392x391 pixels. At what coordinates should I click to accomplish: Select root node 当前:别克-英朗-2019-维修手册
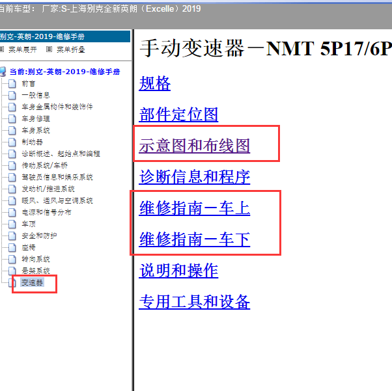(x=64, y=72)
